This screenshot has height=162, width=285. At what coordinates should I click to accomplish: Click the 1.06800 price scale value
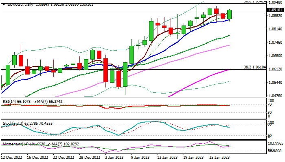(x=275, y=56)
